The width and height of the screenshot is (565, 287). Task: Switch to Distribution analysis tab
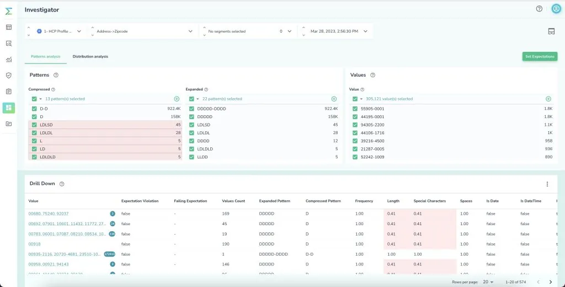pos(90,56)
